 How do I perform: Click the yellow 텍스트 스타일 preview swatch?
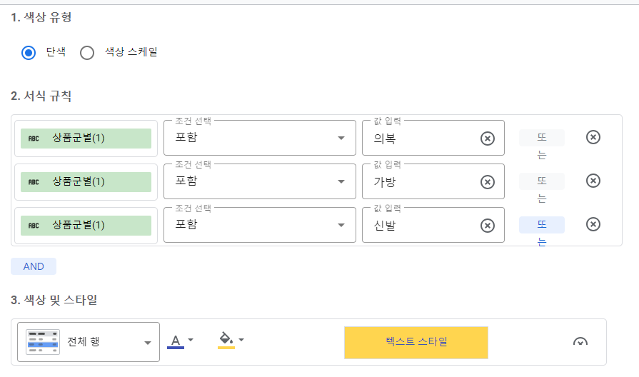click(416, 342)
